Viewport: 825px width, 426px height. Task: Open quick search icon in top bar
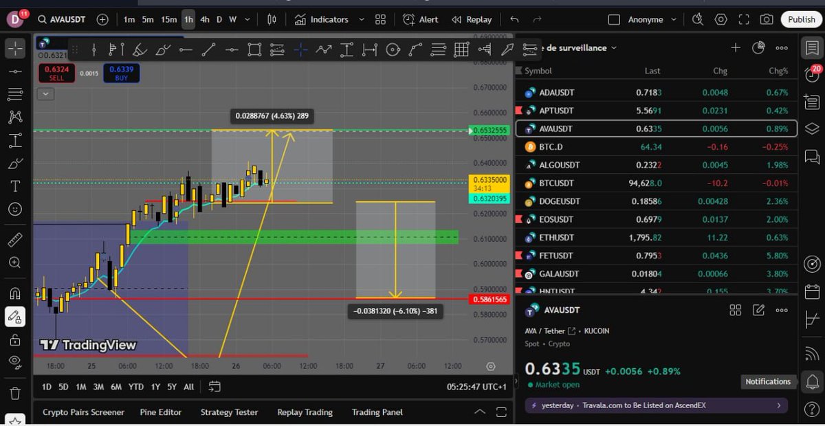tap(698, 19)
